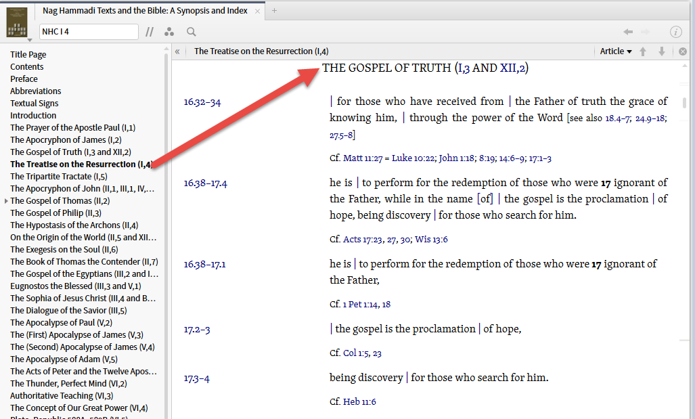Click the parallel resources double-slash icon

pyautogui.click(x=150, y=32)
